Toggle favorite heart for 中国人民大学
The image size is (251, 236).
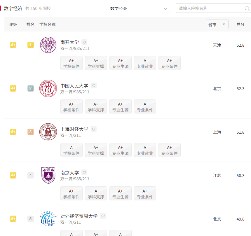point(94,85)
